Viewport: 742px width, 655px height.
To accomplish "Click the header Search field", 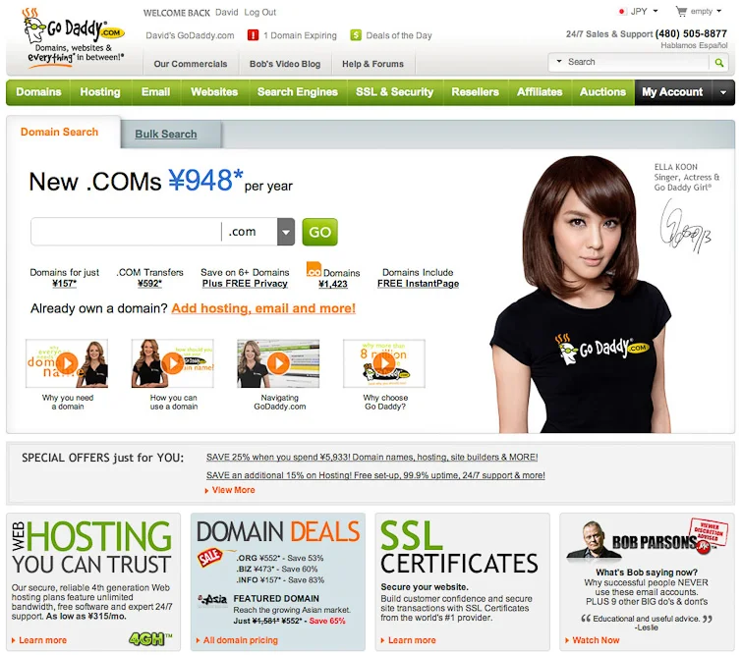I will [637, 62].
